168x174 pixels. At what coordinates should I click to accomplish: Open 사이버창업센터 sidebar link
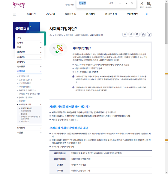click(x=25, y=87)
